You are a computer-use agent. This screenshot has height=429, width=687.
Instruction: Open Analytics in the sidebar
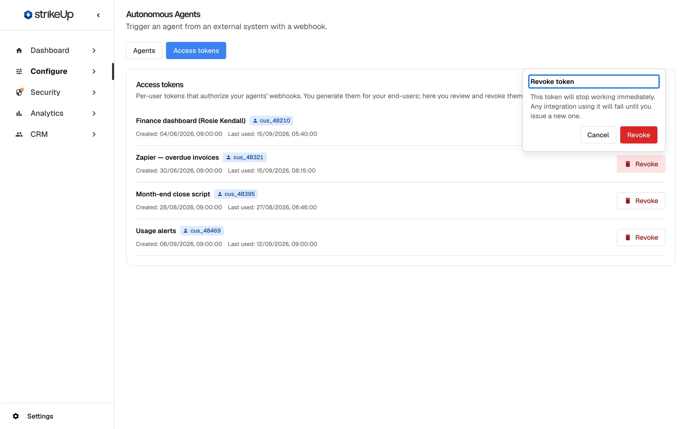56,113
